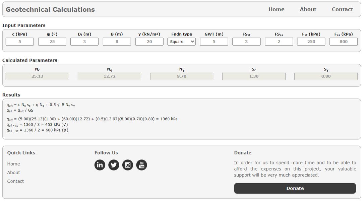Image resolution: width=364 pixels, height=201 pixels.
Task: Click the B (m) width input
Action: tap(117, 42)
